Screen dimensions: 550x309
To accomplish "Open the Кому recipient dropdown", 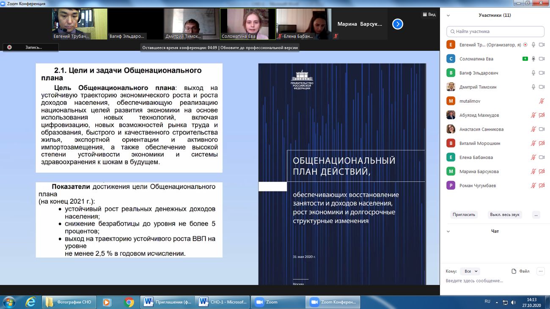I will pos(471,271).
